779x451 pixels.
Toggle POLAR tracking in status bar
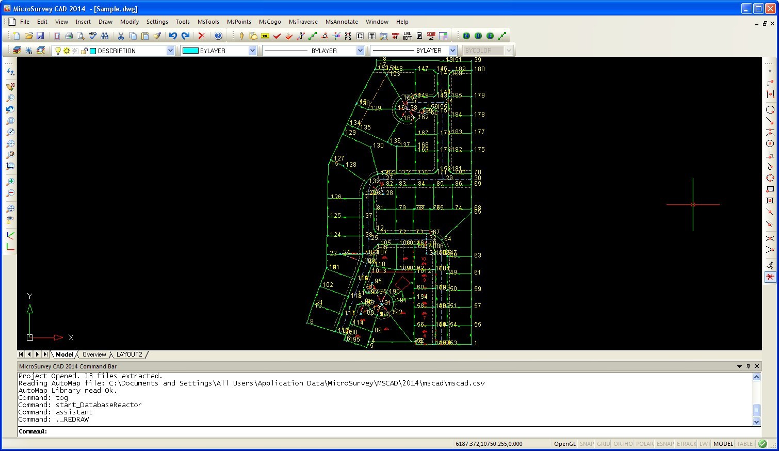(x=645, y=444)
